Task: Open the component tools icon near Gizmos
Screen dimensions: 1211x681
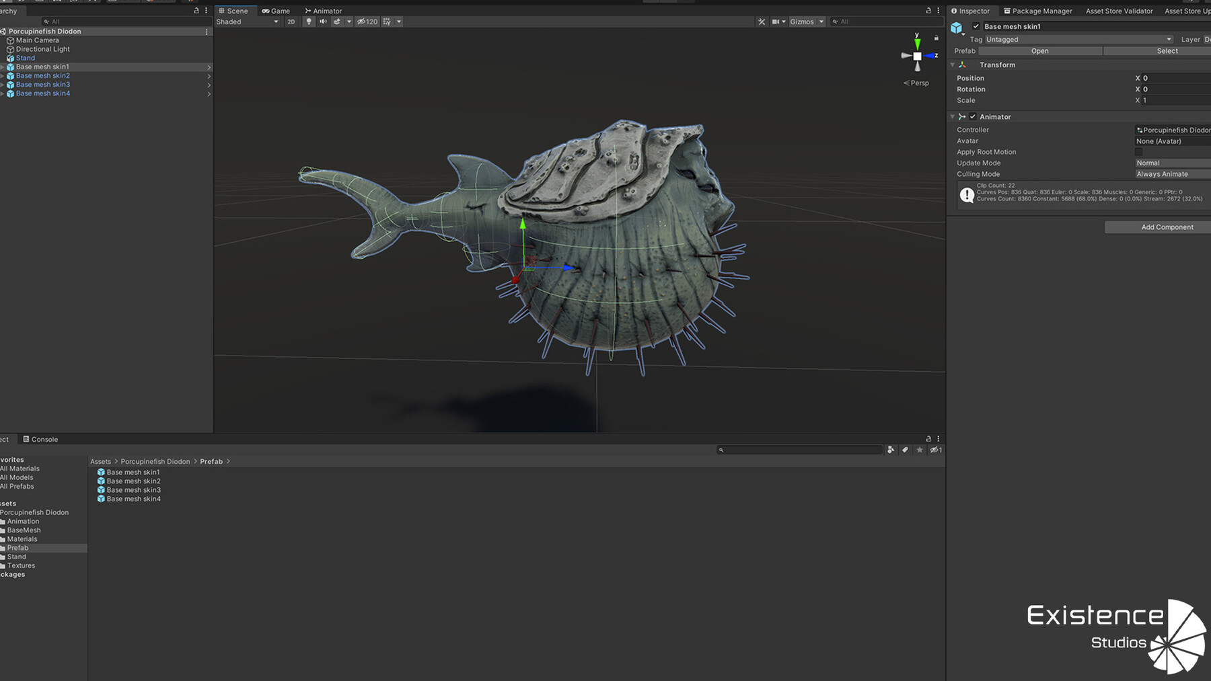Action: (x=761, y=22)
